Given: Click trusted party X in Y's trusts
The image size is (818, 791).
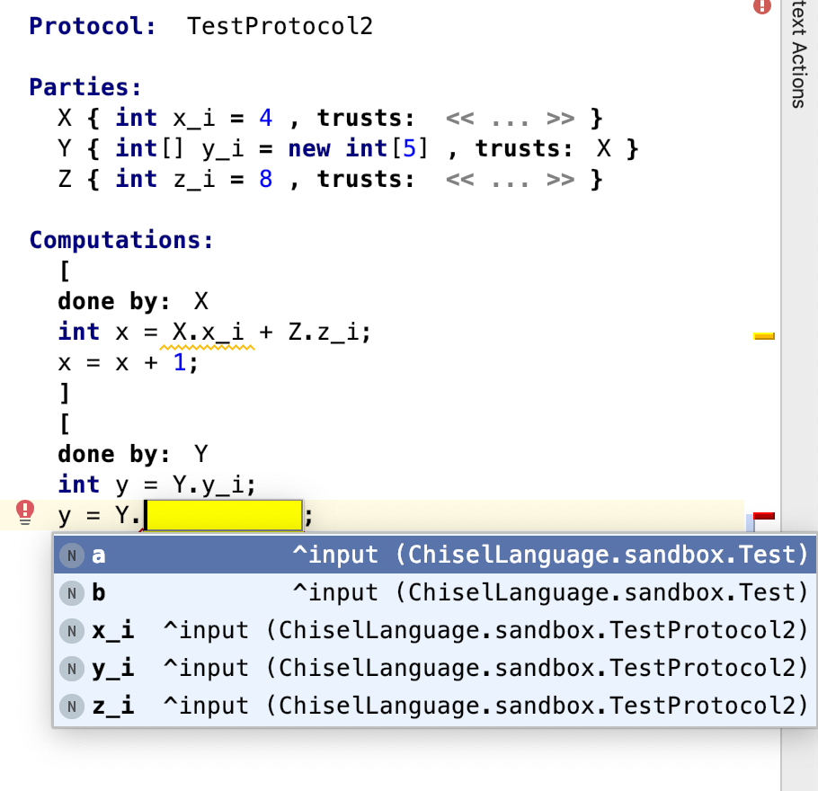Looking at the screenshot, I should tap(604, 148).
